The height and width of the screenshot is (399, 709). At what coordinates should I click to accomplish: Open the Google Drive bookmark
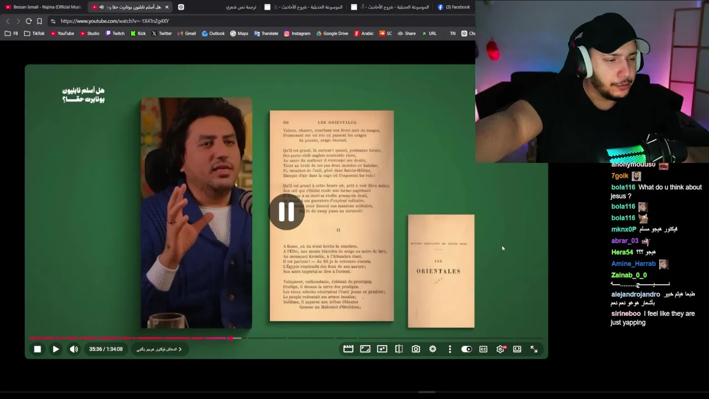coord(332,33)
